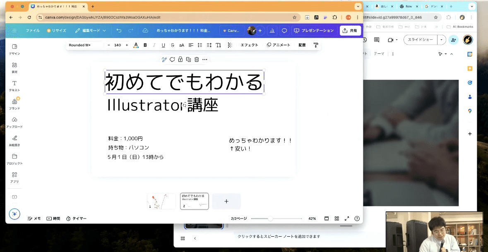Click the プレゼンテーション button
This screenshot has width=488, height=252.
[314, 31]
